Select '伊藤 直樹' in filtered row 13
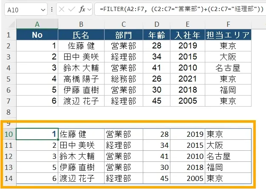 81,167
